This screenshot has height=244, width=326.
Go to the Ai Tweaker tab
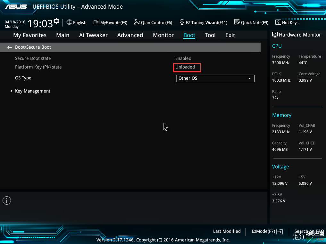93,35
